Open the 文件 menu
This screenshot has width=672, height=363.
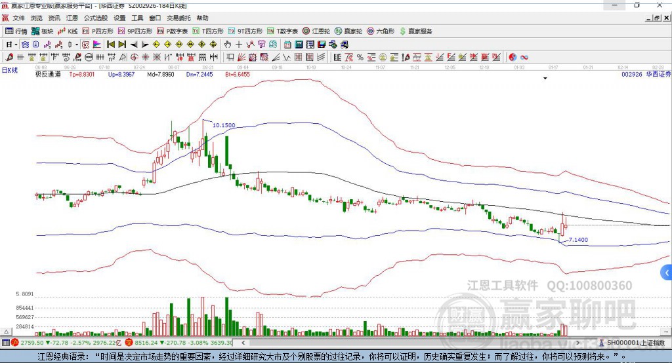coord(18,18)
